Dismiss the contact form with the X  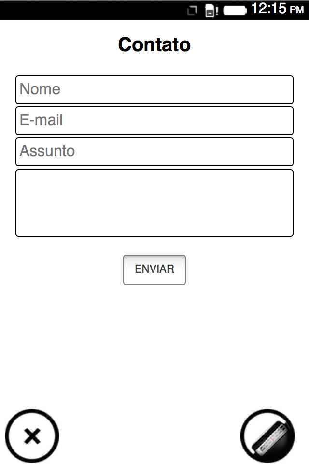[x=32, y=436]
